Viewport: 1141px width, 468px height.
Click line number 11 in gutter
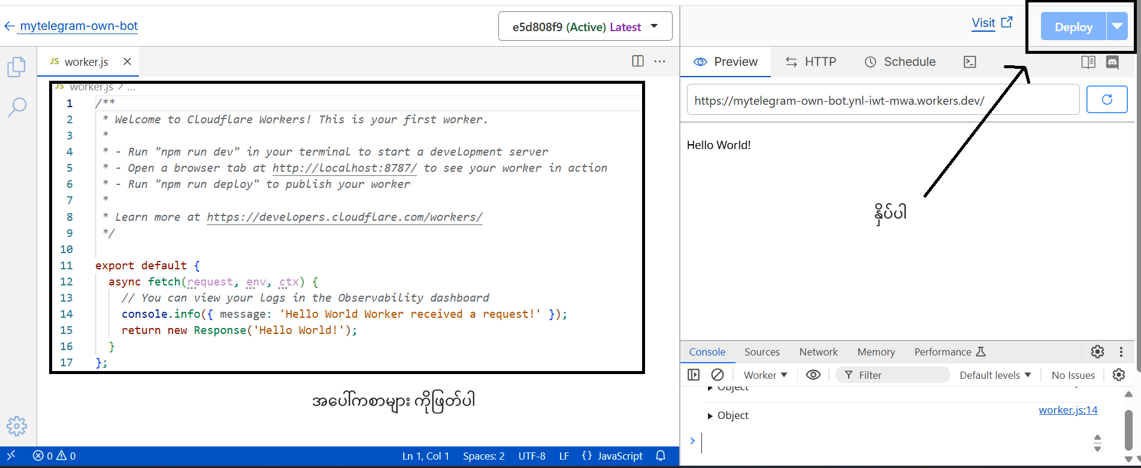66,265
